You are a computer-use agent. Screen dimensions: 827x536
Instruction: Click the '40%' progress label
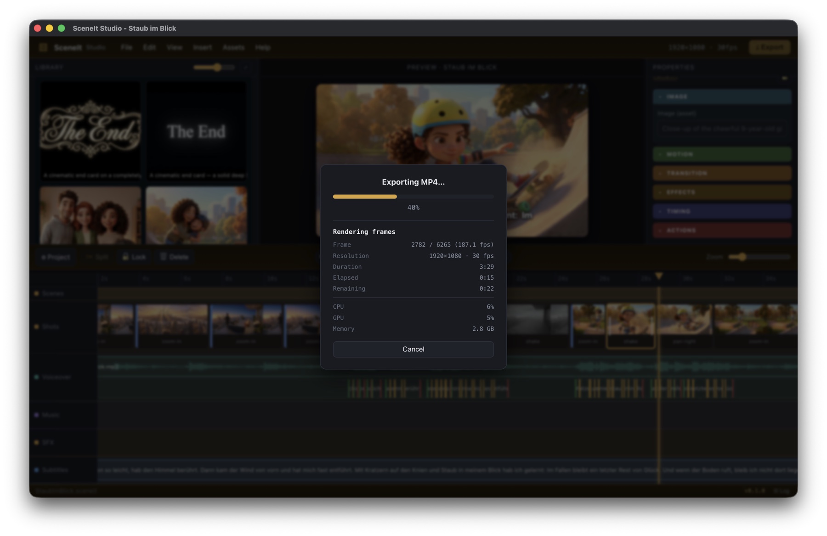413,208
